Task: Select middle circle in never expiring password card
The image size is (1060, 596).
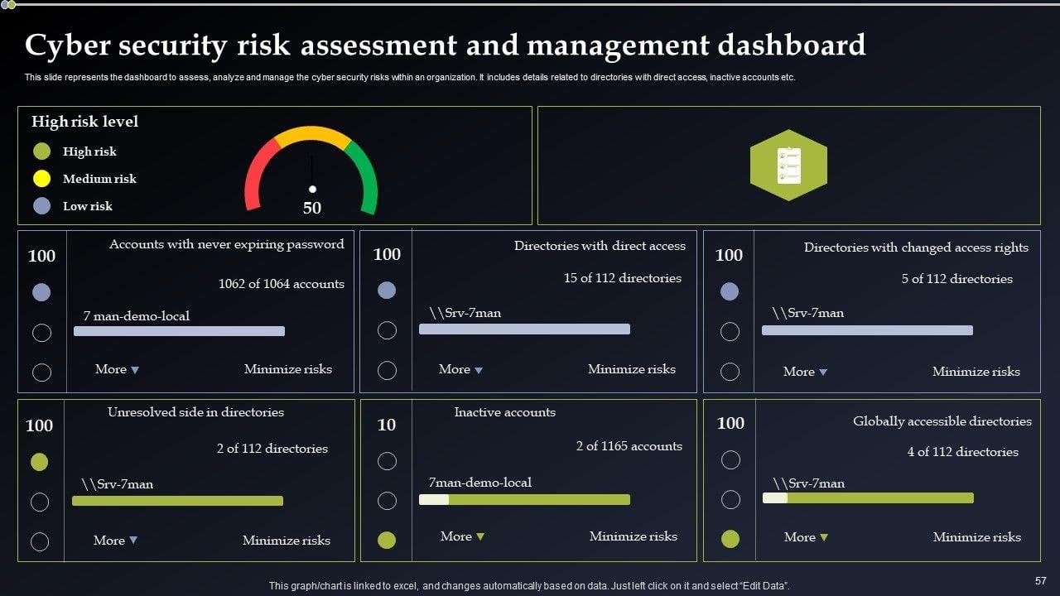Action: [41, 333]
